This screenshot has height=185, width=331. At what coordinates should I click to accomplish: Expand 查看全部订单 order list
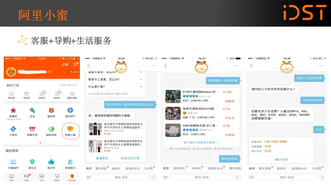click(69, 85)
